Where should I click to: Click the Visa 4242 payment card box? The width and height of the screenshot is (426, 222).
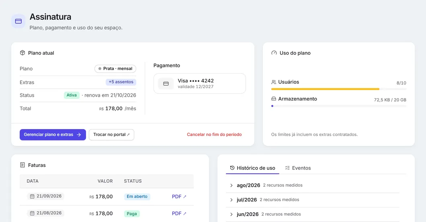click(200, 83)
